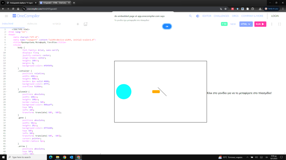Open the HTML language dropdown
This screenshot has width=286, height=160.
[246, 24]
